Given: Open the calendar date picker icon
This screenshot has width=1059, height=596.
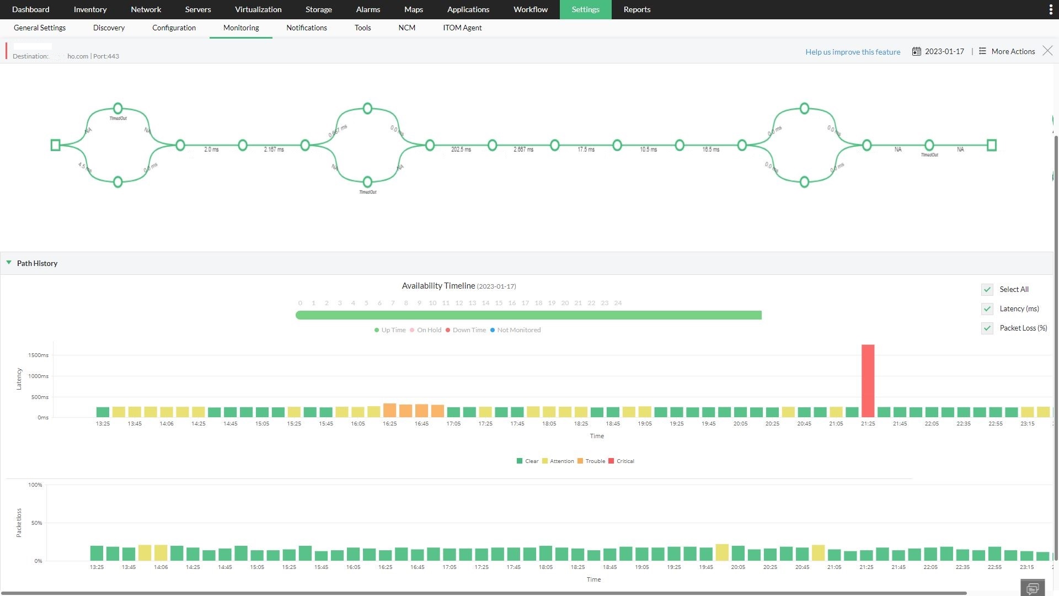Looking at the screenshot, I should (917, 51).
